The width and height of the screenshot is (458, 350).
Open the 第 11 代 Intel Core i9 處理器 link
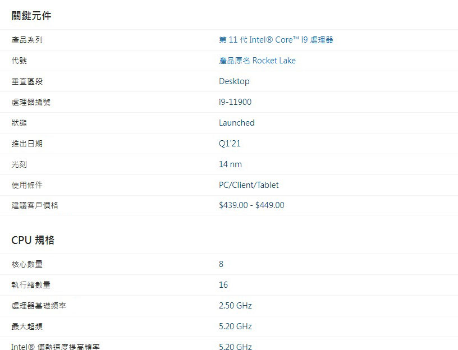click(276, 40)
